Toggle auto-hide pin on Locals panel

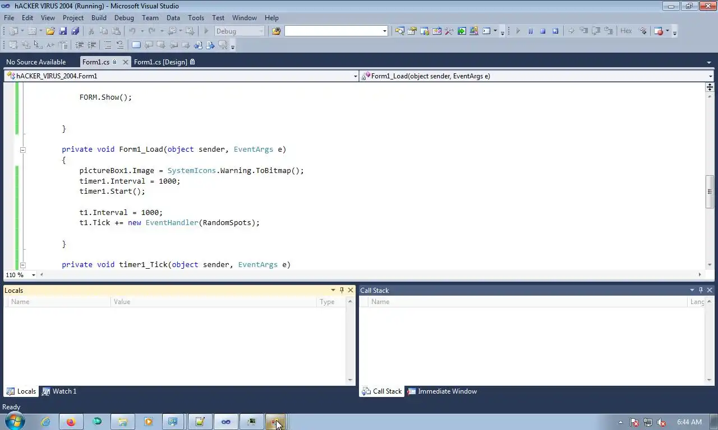[x=342, y=290]
